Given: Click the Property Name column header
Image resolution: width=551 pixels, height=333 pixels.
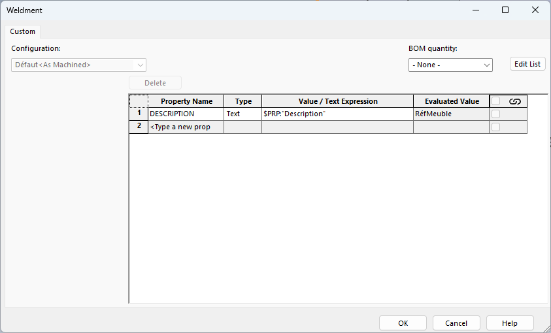Looking at the screenshot, I should 186,101.
